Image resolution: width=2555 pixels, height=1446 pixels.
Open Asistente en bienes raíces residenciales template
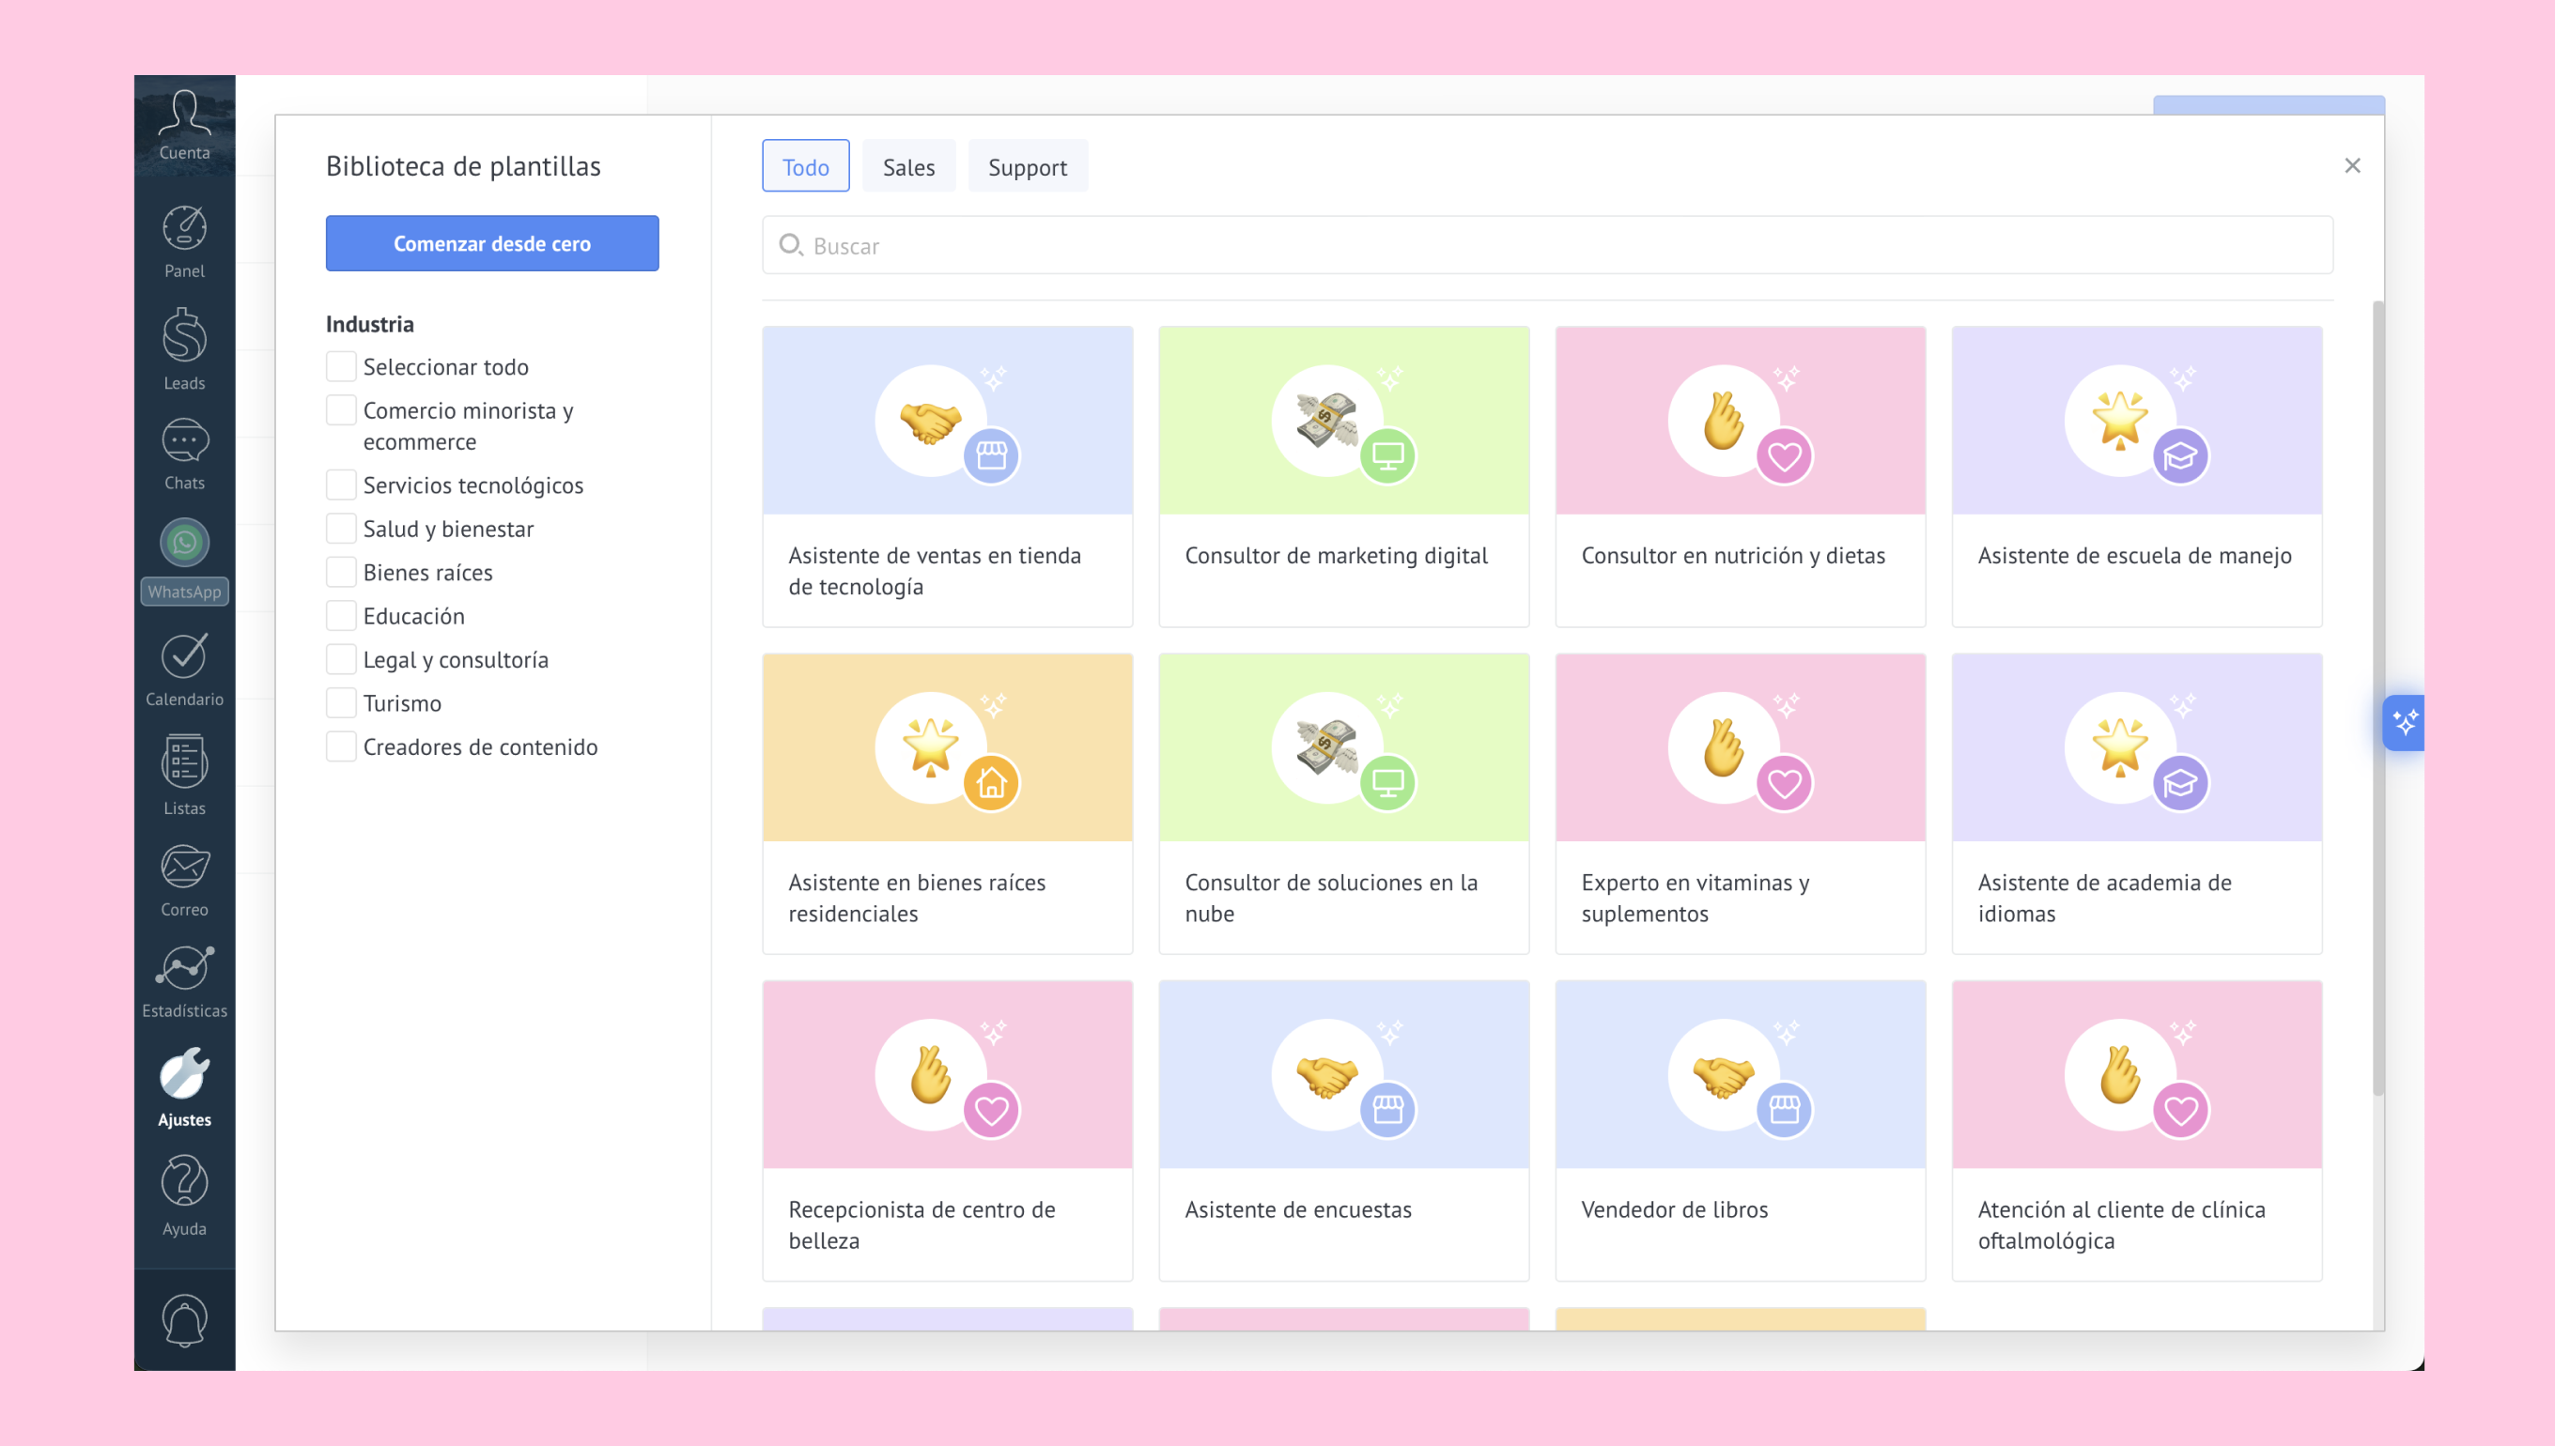[x=947, y=804]
